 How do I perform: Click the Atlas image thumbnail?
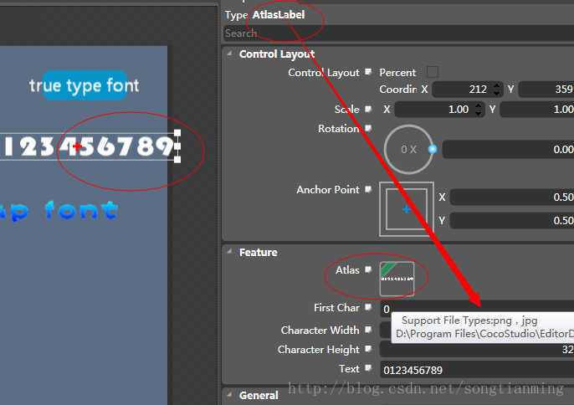point(397,279)
